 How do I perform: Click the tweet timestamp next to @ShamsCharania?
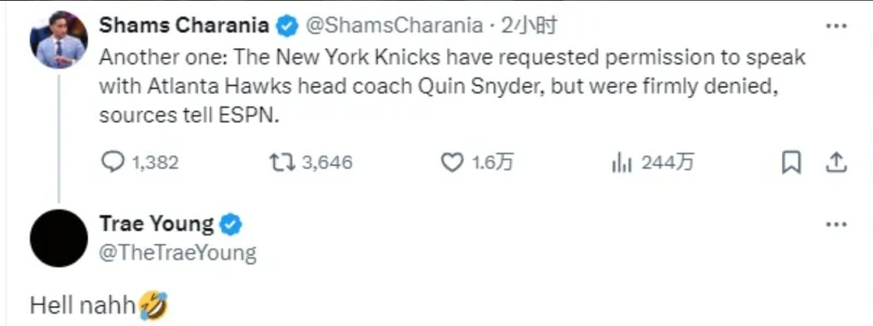[x=529, y=26]
